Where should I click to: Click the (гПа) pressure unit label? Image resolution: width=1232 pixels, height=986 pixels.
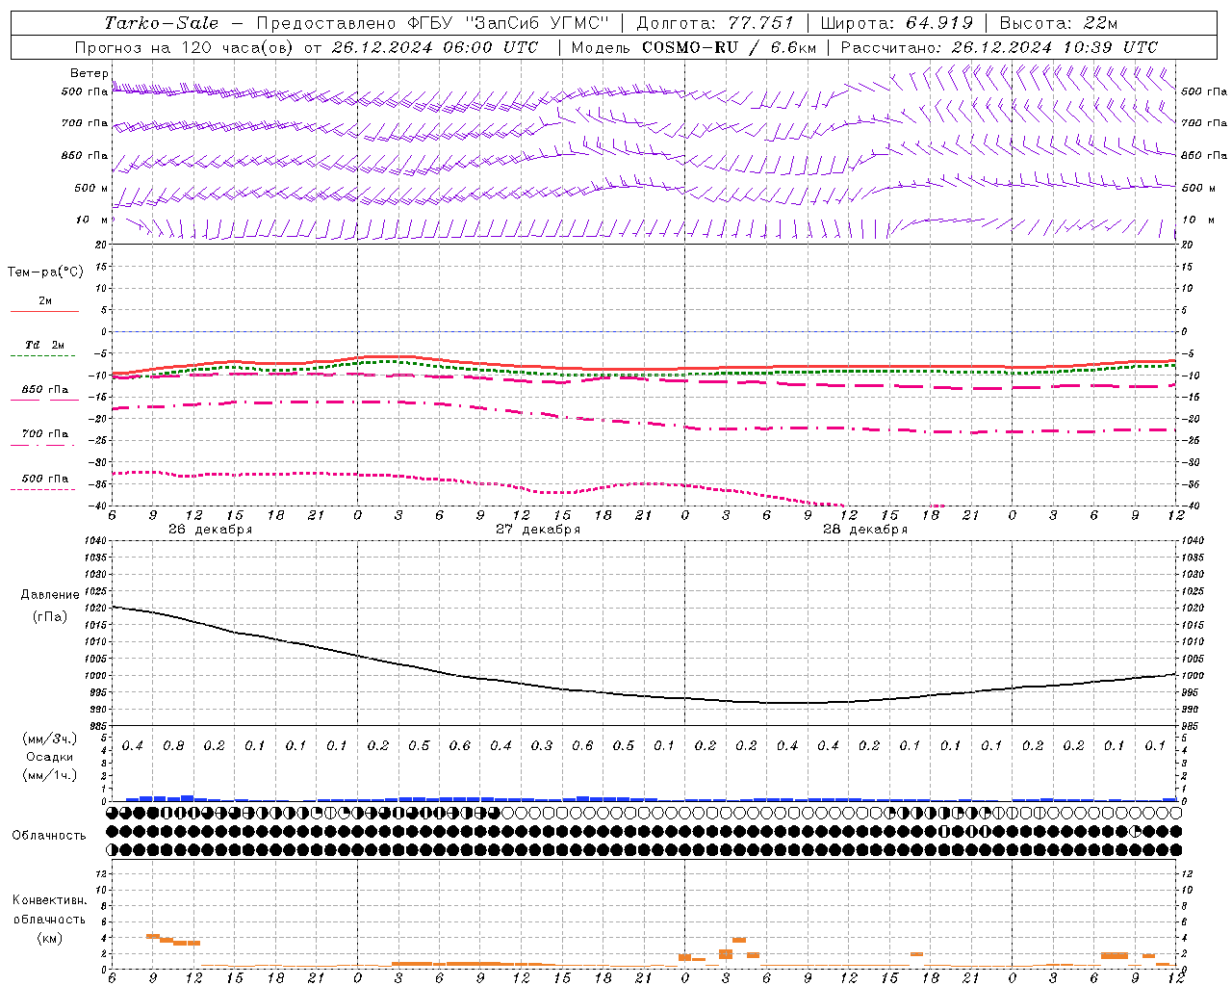coord(50,616)
